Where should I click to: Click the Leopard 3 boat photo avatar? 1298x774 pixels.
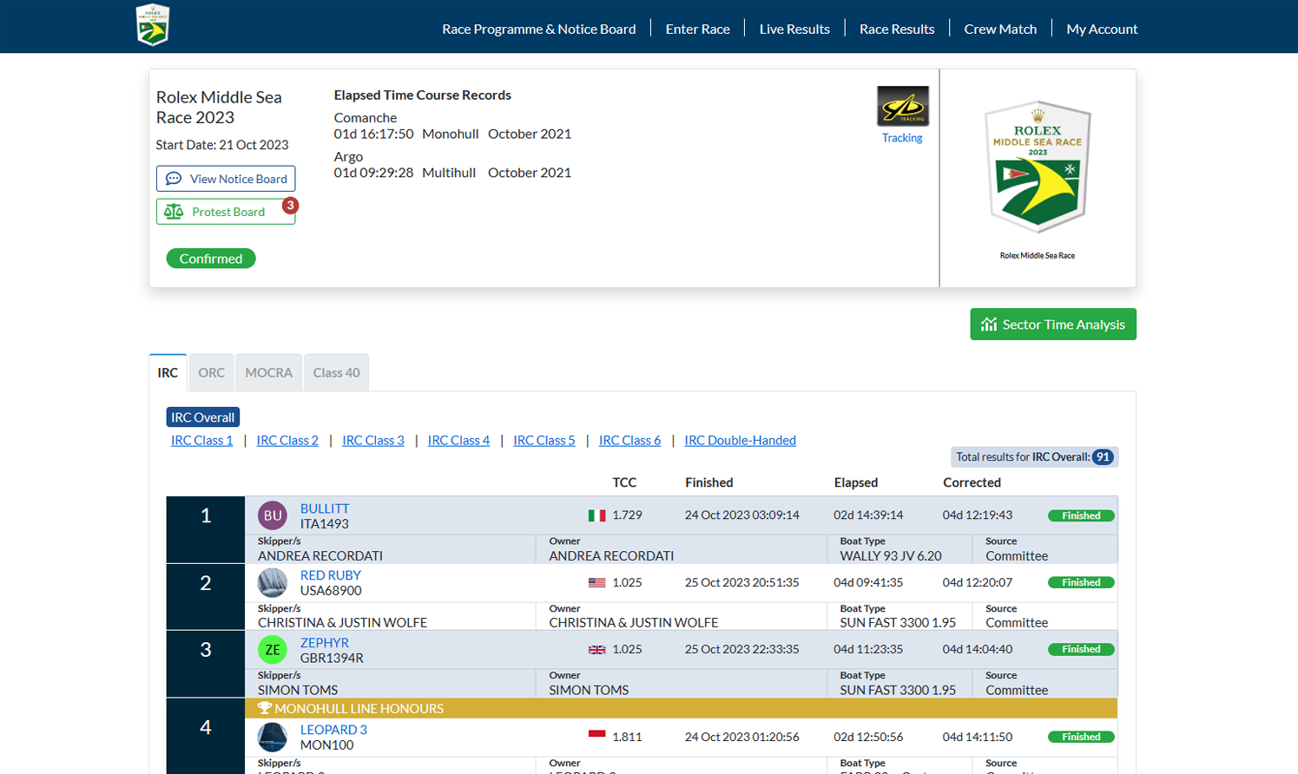click(x=273, y=737)
